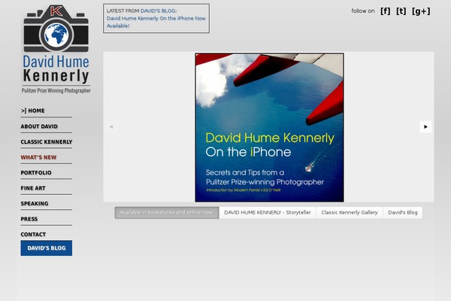Screen dimensions: 451x301
Task: Go to the Fine Art section
Action: point(33,188)
